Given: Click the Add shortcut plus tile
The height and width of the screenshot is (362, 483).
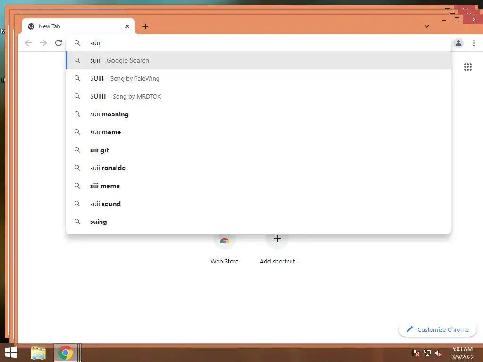Looking at the screenshot, I should pyautogui.click(x=277, y=250).
